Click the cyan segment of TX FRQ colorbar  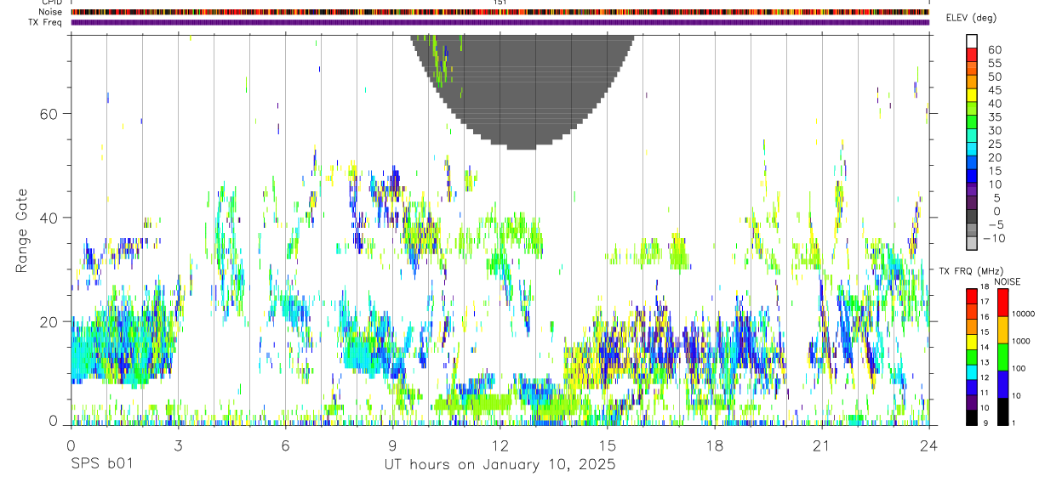point(972,372)
